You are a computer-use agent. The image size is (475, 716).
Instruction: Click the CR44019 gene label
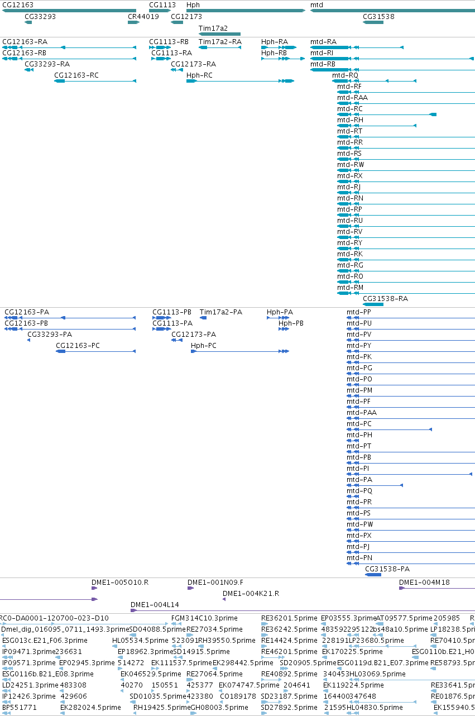pos(143,17)
